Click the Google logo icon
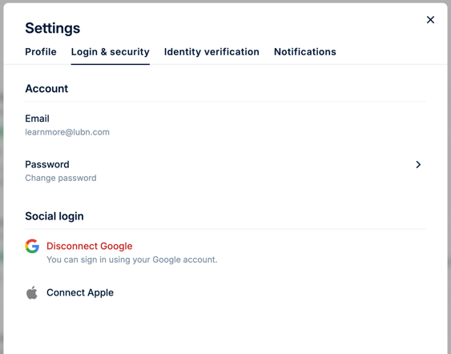The height and width of the screenshot is (354, 451). 32,246
